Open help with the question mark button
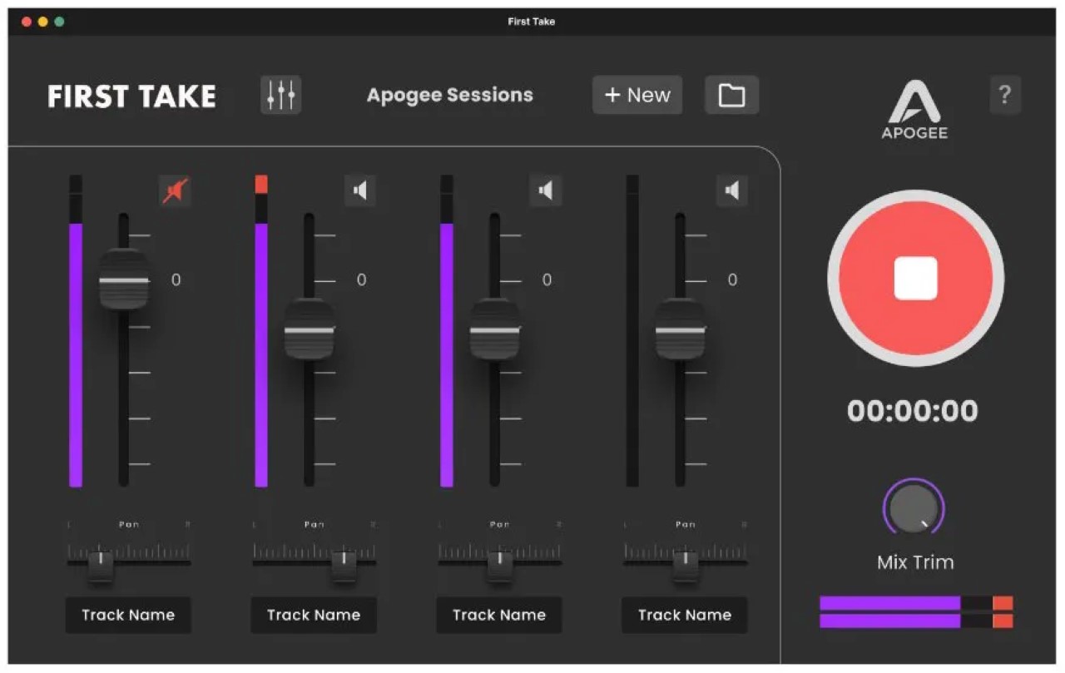The height and width of the screenshot is (673, 1065). (1005, 95)
